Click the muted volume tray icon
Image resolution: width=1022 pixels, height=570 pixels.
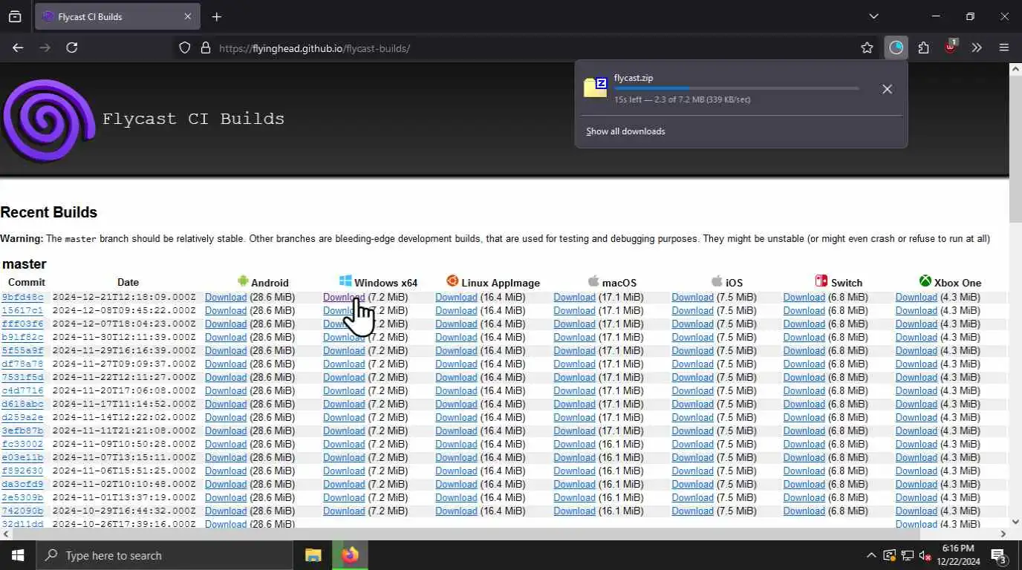tap(925, 555)
